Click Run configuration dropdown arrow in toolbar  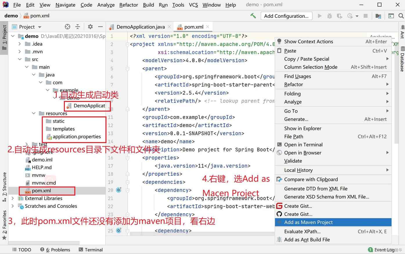pos(357,16)
